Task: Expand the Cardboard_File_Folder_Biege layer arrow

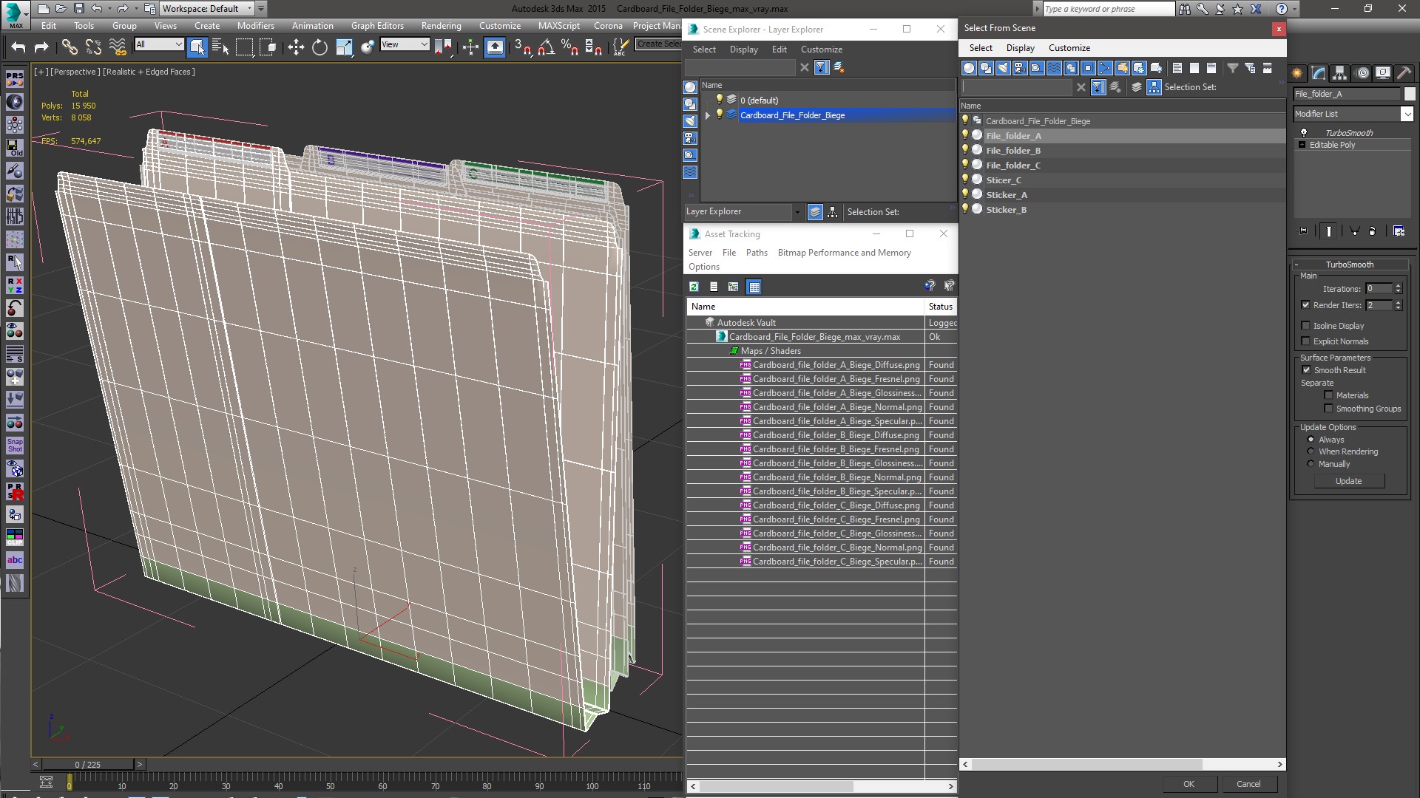Action: [708, 115]
